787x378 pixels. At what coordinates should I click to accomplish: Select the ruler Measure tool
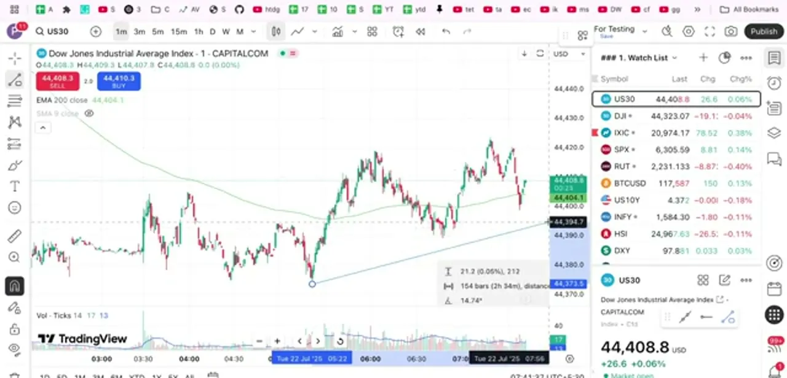pos(15,236)
